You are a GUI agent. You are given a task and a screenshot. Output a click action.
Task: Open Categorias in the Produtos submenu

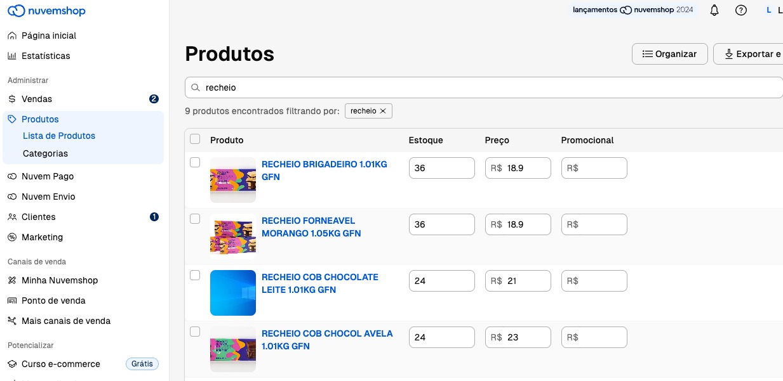45,153
